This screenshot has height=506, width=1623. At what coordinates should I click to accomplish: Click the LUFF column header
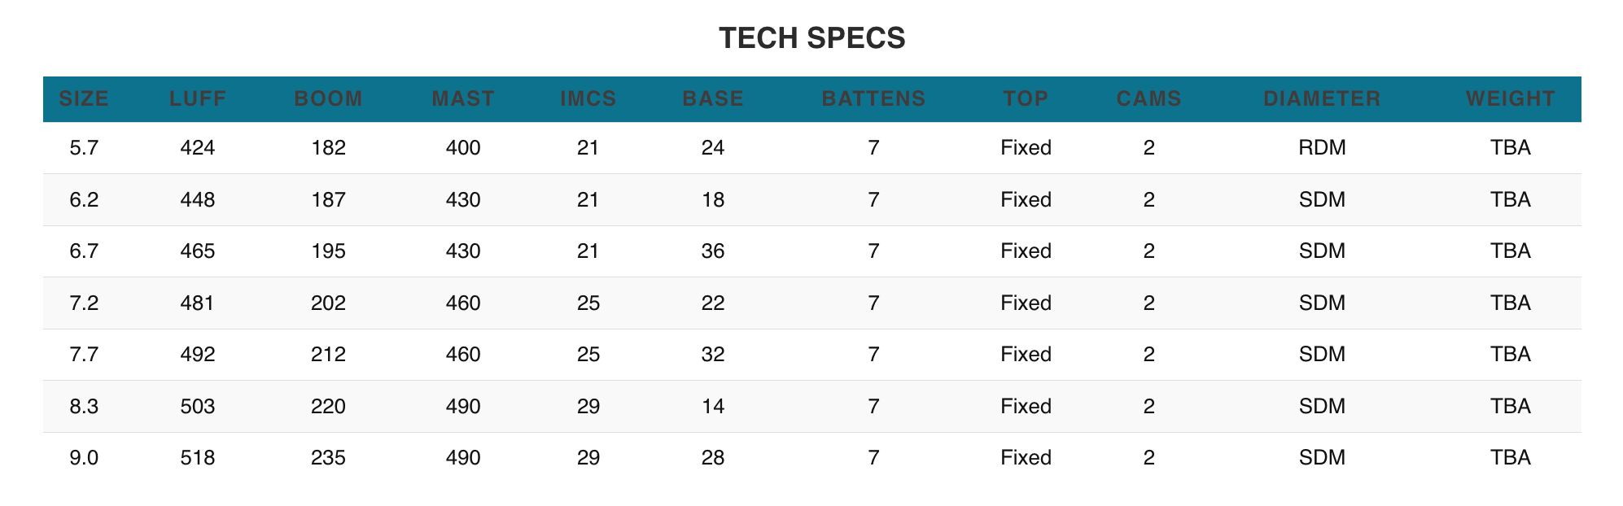(x=198, y=99)
